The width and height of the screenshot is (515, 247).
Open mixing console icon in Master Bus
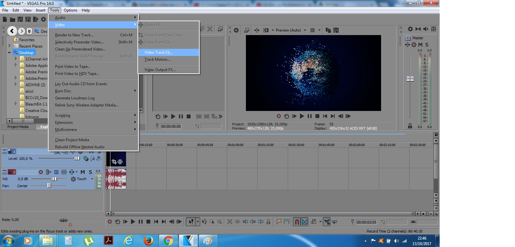pos(434,29)
